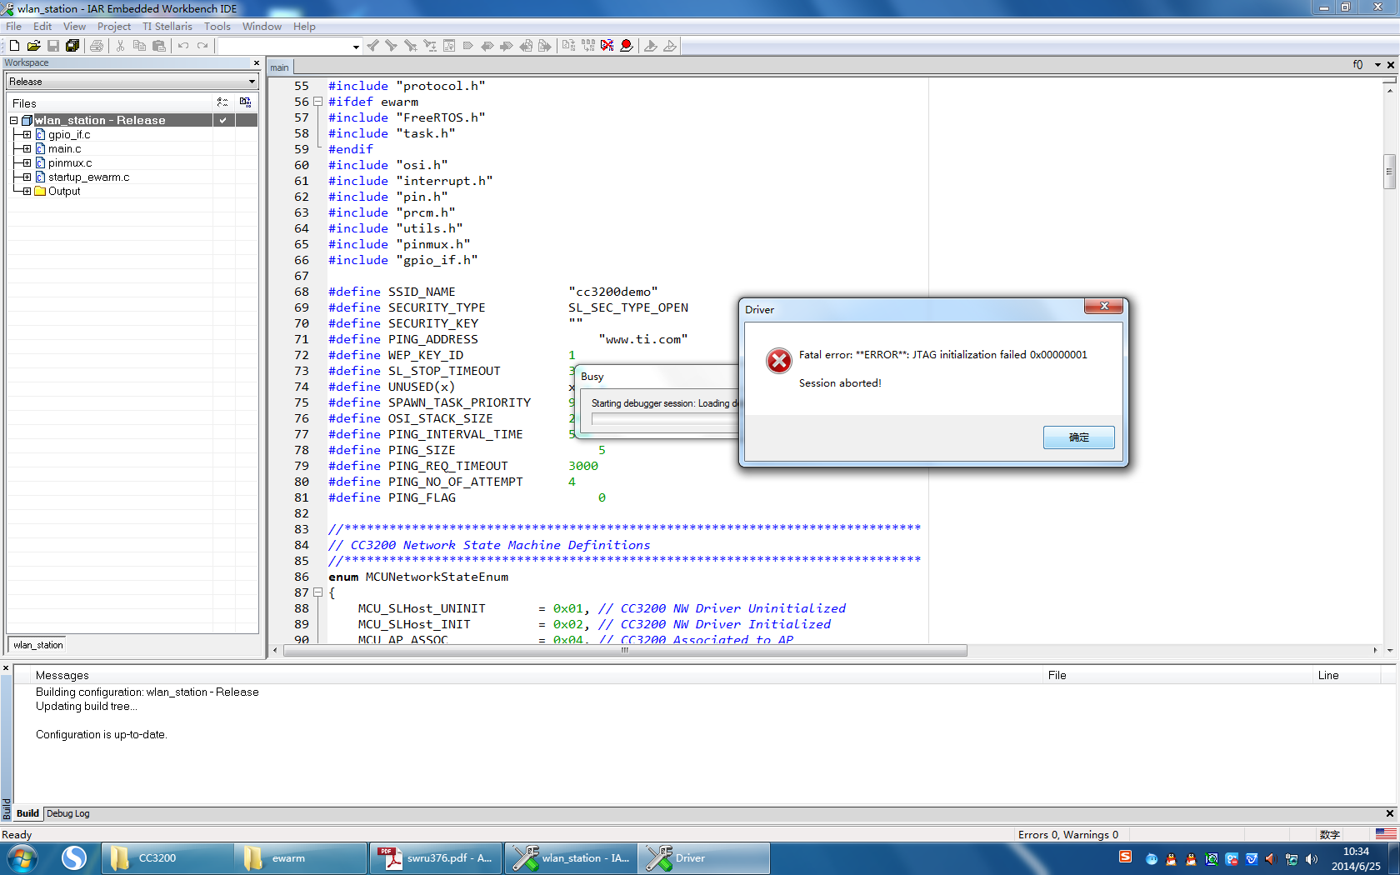1400x875 pixels.
Task: Click the configuration status column icon in Files header
Action: [x=222, y=102]
